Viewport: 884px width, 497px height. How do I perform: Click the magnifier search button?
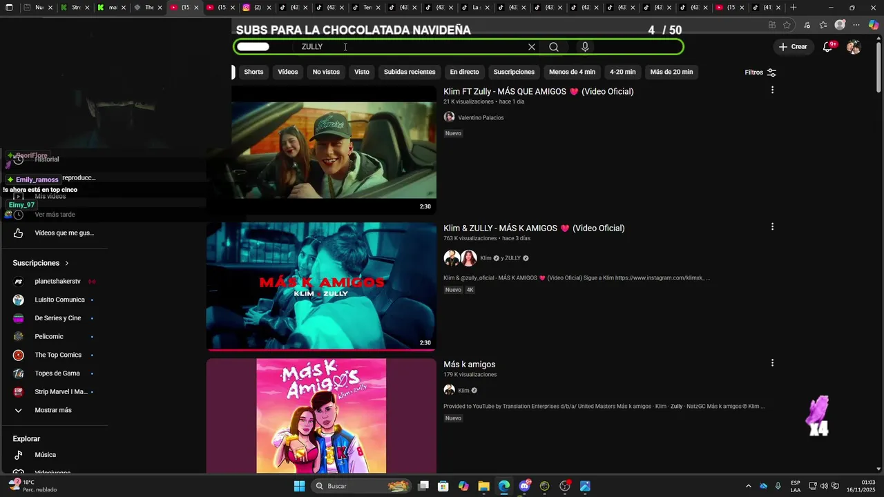[x=554, y=47]
